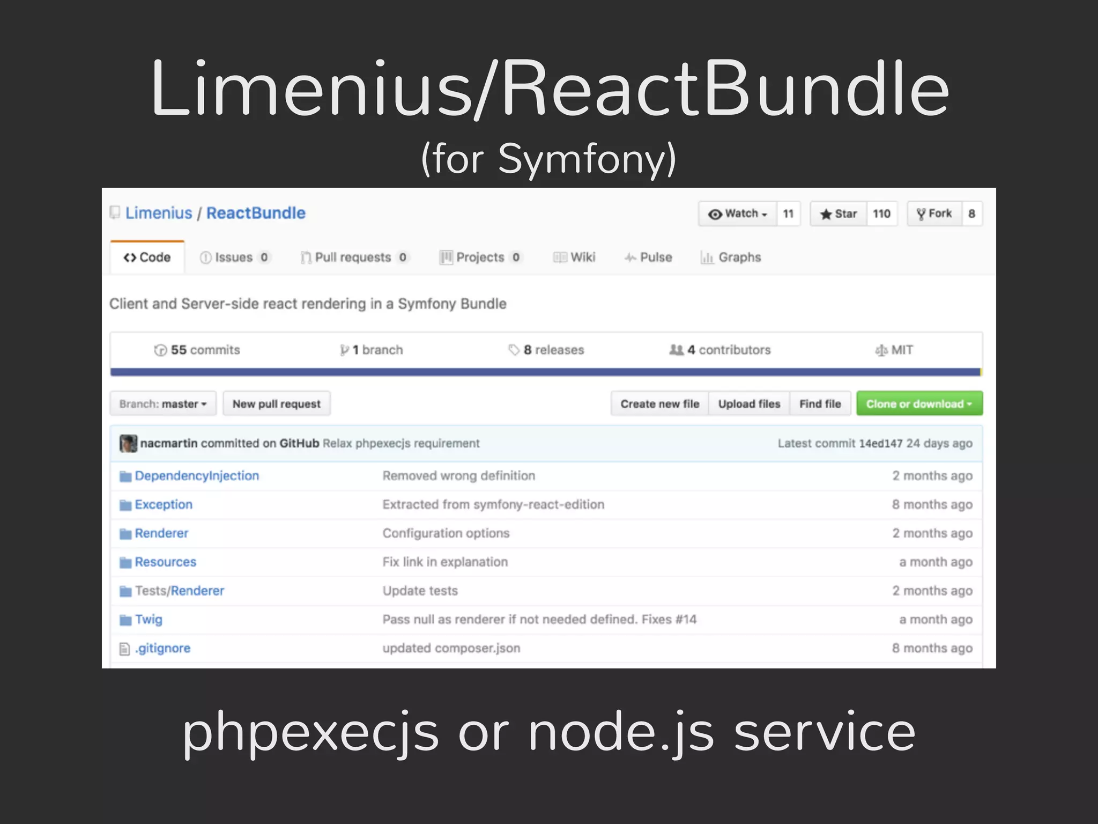View the 8 releases
This screenshot has width=1098, height=824.
546,350
